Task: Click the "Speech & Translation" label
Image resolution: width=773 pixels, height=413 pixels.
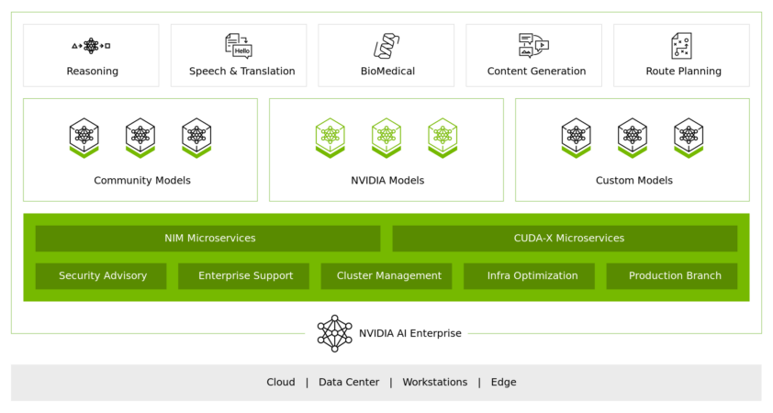Action: pyautogui.click(x=242, y=72)
